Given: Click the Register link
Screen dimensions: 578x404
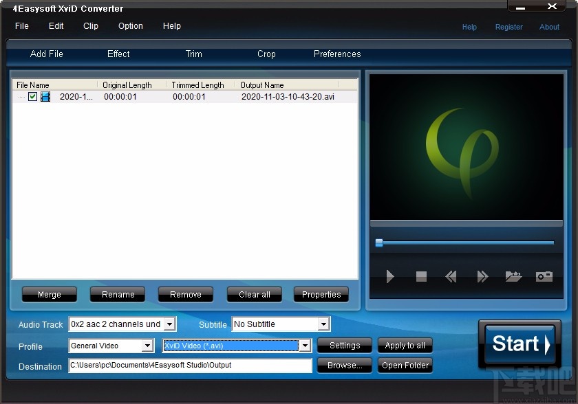Looking at the screenshot, I should (509, 27).
